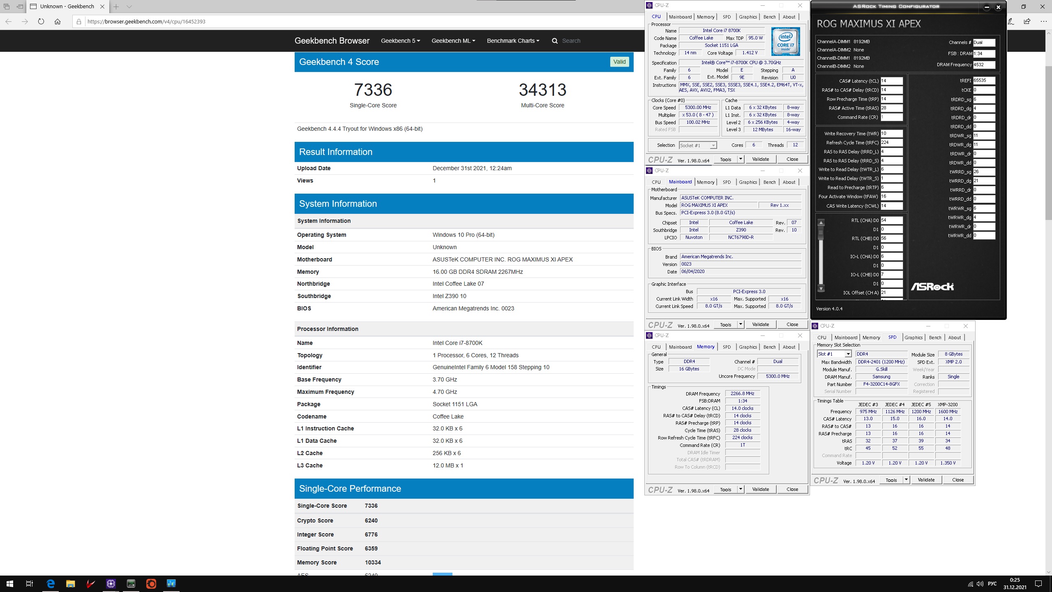Click the Geekbench Browser home link
1052x592 pixels.
(332, 41)
